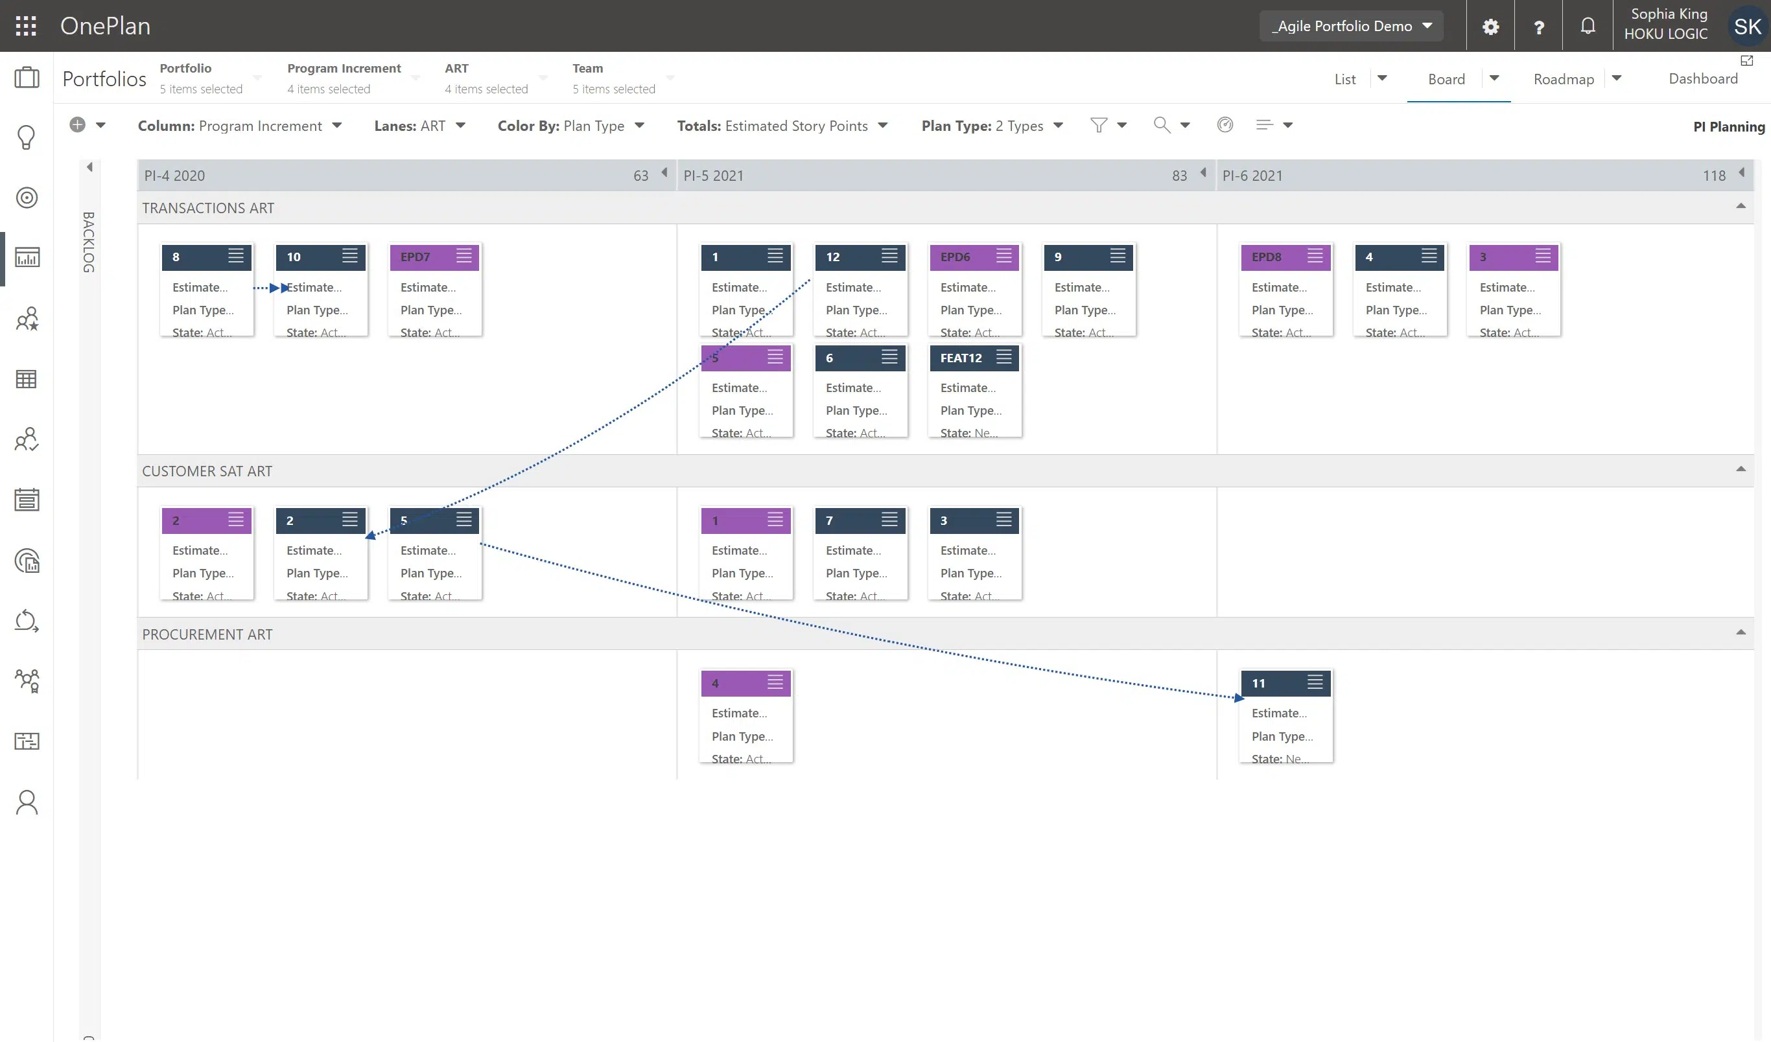Image resolution: width=1771 pixels, height=1042 pixels.
Task: Open the app launcher grid icon
Action: [26, 26]
